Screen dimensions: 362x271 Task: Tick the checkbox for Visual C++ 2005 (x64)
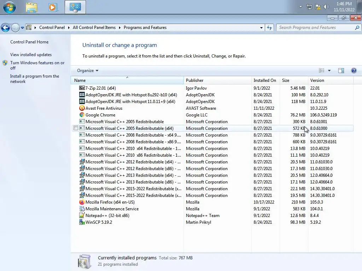click(76, 128)
